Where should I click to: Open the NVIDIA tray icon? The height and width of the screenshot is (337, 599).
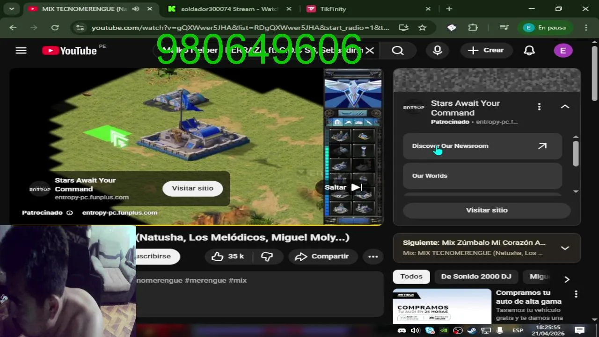(x=444, y=330)
